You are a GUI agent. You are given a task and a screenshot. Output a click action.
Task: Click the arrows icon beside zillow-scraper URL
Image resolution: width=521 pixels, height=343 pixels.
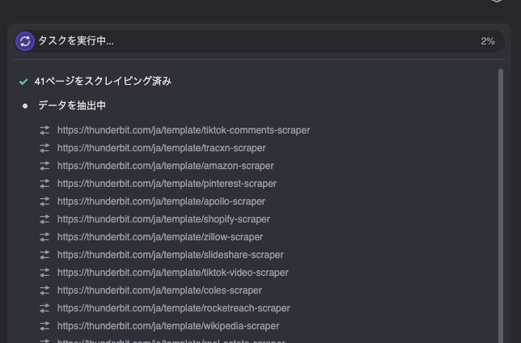[x=44, y=237]
